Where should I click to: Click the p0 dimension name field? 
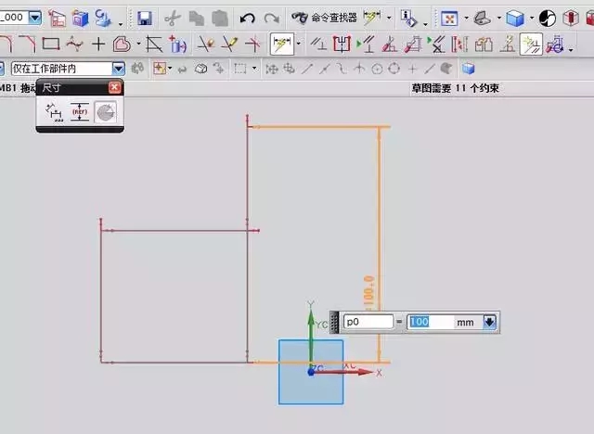(x=368, y=322)
